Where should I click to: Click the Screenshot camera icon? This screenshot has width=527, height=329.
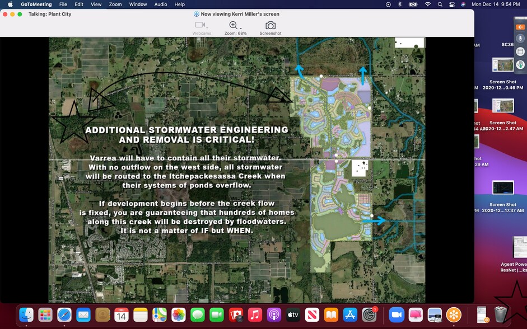click(x=271, y=25)
